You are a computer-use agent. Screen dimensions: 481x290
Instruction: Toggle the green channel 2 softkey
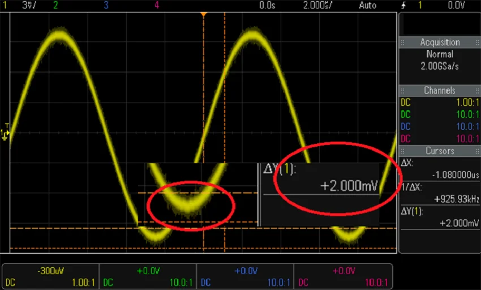click(148, 276)
